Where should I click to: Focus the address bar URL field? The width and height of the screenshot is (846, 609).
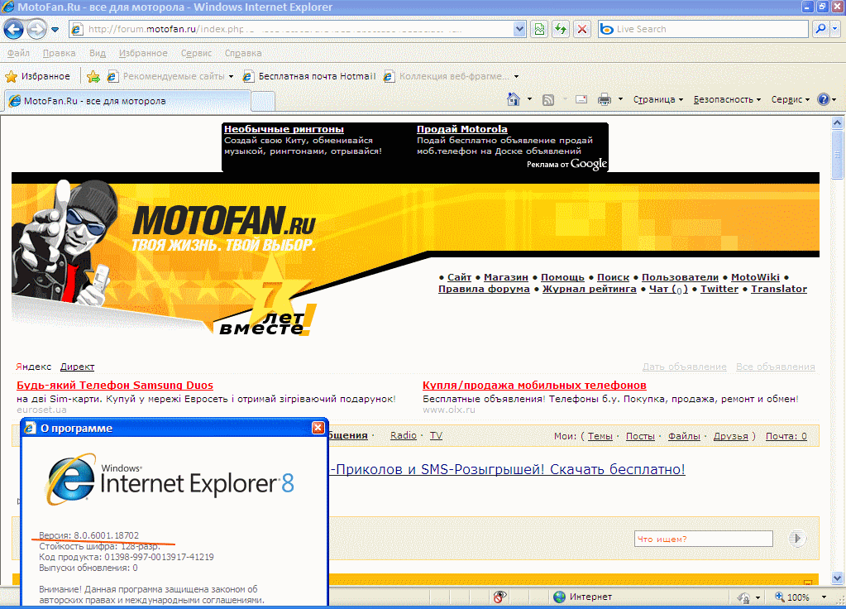pyautogui.click(x=291, y=29)
